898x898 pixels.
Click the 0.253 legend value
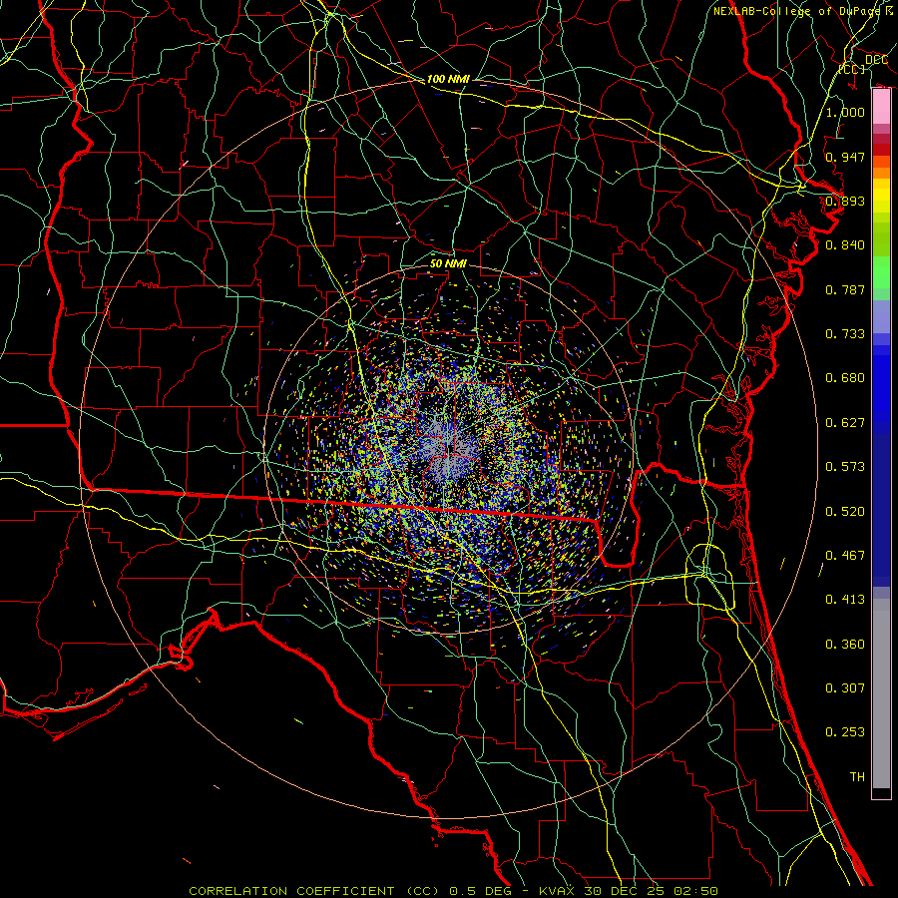pos(845,732)
